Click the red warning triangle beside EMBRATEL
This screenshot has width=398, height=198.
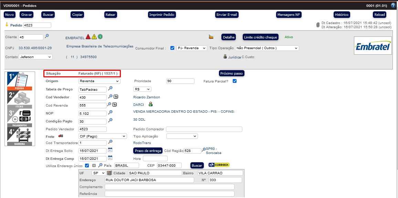click(x=88, y=37)
